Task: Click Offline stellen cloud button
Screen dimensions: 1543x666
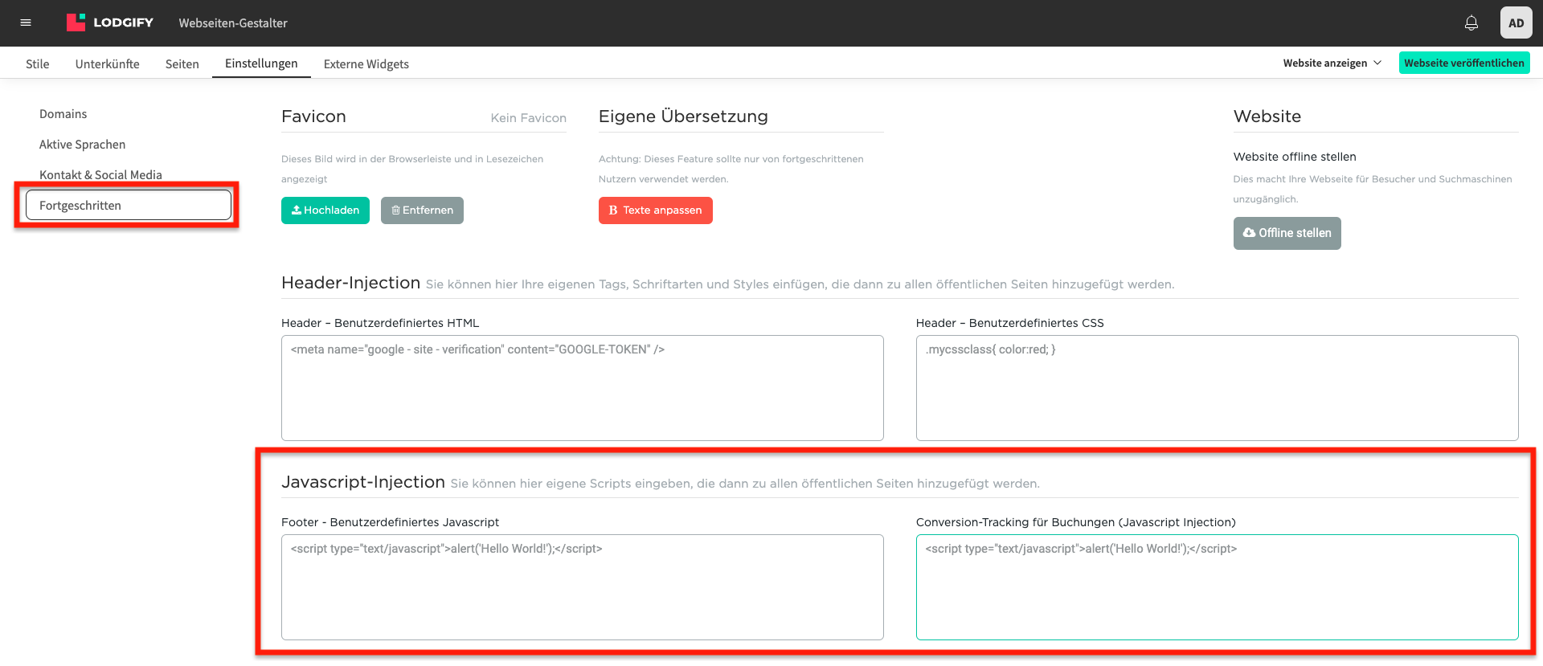Action: click(1287, 233)
